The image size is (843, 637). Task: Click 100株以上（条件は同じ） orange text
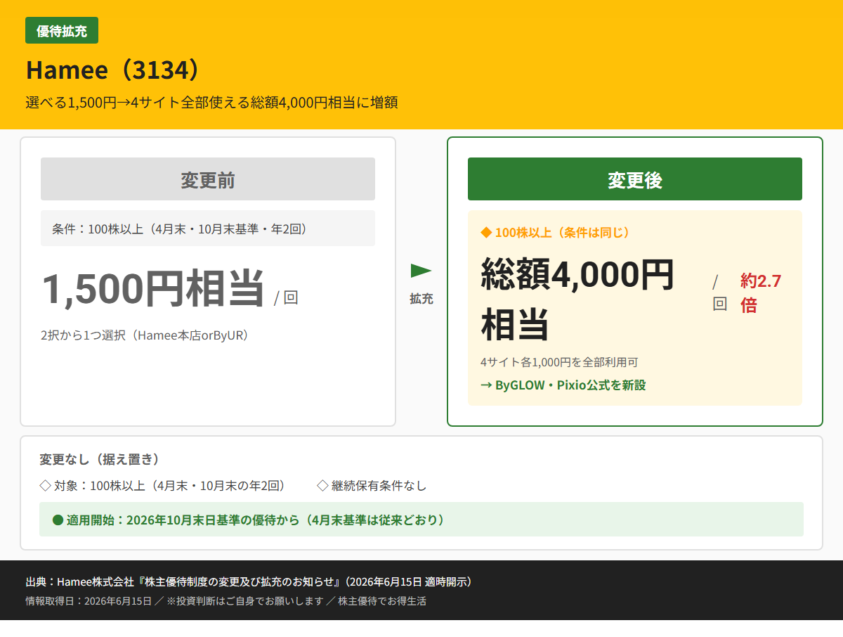(563, 232)
